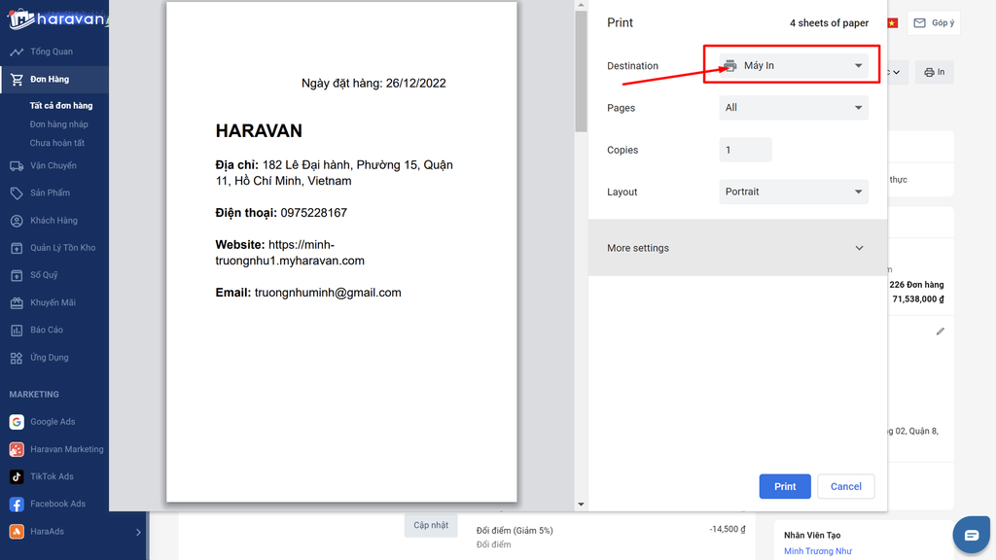Cancel the print dialog
This screenshot has height=560, width=996.
point(846,486)
